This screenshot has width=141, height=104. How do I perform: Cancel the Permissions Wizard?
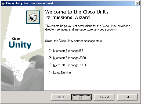[104, 97]
